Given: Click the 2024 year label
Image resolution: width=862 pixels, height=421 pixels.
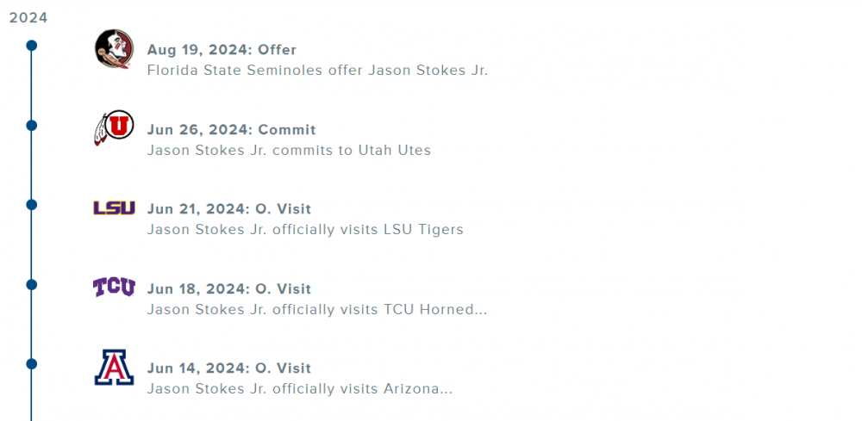Looking at the screenshot, I should pyautogui.click(x=28, y=18).
